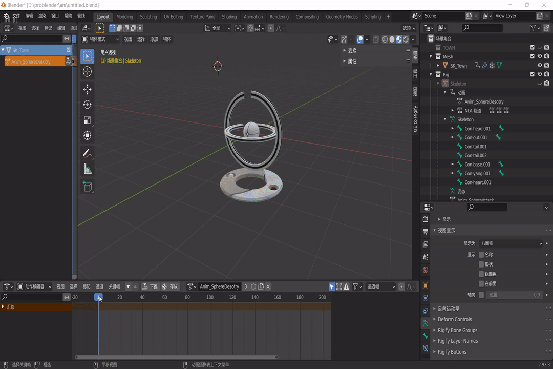553x369 pixels.
Task: Toggle Rig collection exclude checkbox
Action: pyautogui.click(x=532, y=74)
